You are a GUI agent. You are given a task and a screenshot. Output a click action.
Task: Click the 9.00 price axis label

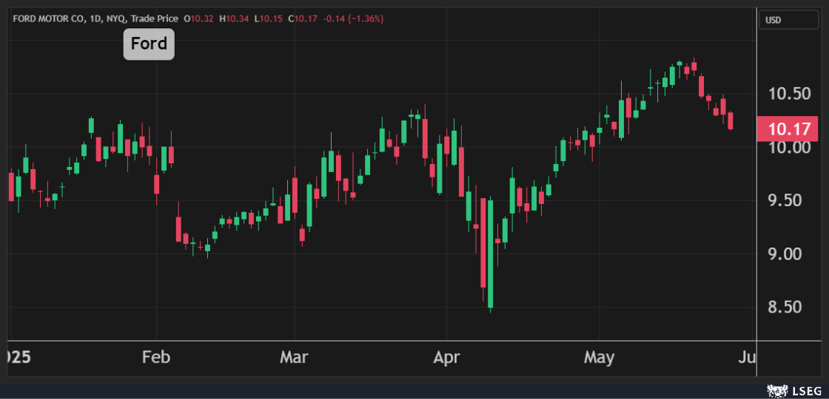tap(789, 254)
